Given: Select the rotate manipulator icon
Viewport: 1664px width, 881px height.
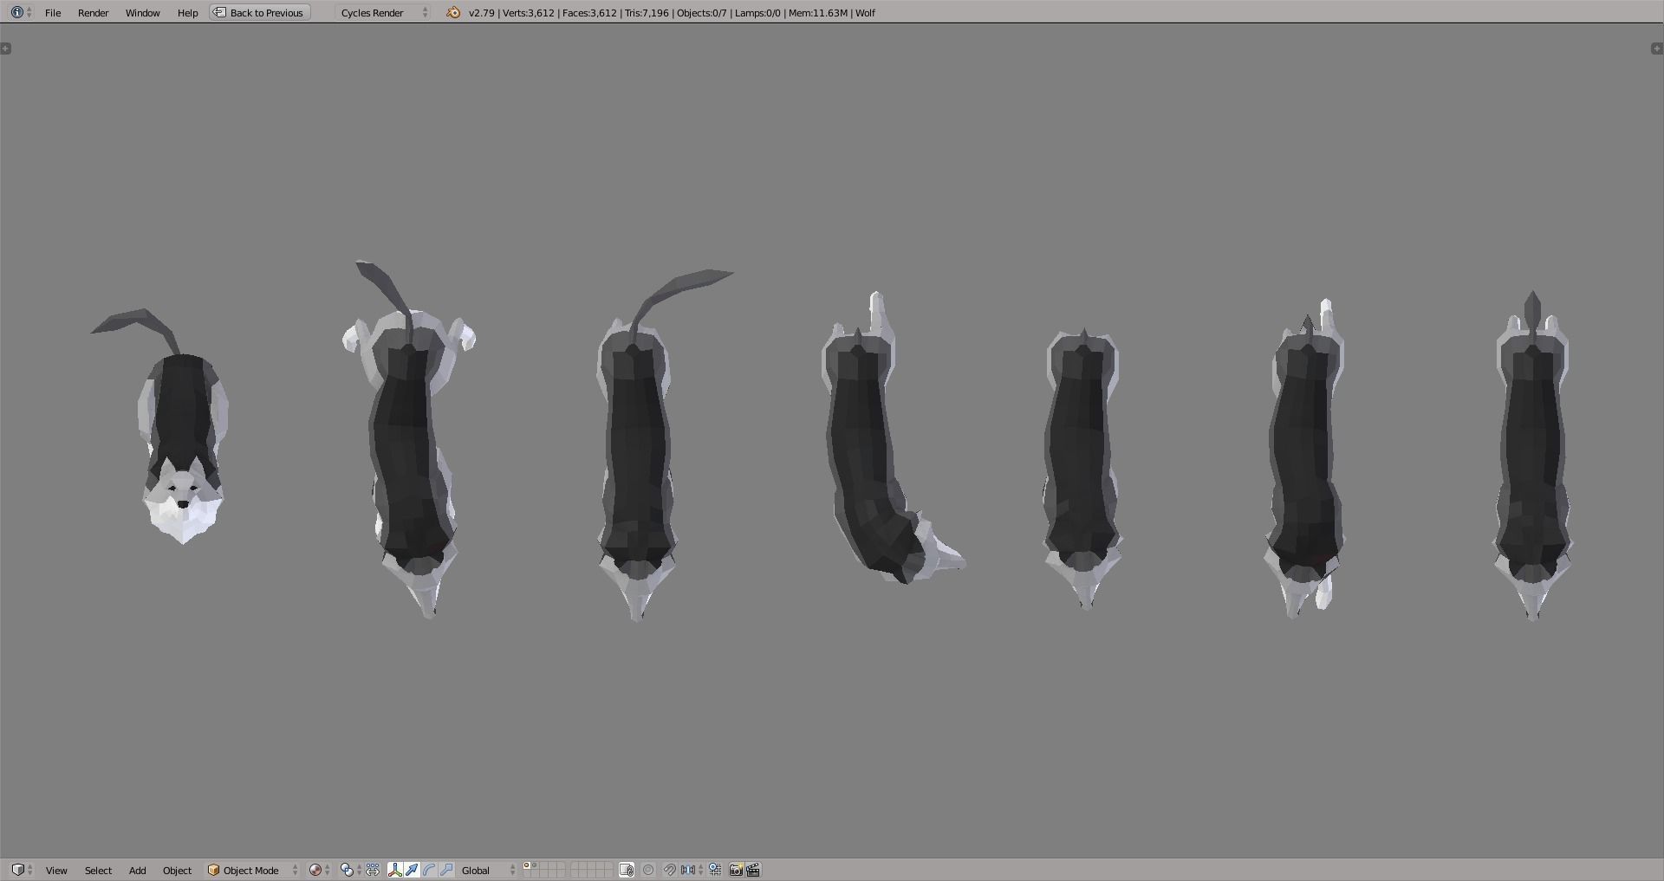Looking at the screenshot, I should click(x=429, y=870).
